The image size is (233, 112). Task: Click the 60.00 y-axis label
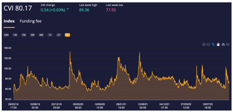(8, 89)
